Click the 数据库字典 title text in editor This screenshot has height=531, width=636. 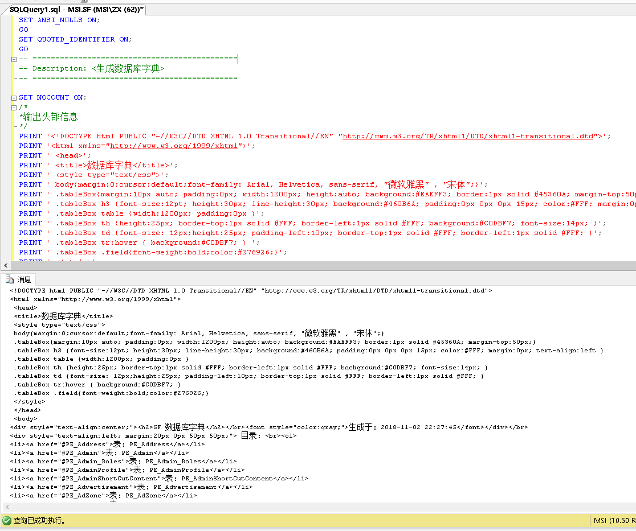[109, 165]
